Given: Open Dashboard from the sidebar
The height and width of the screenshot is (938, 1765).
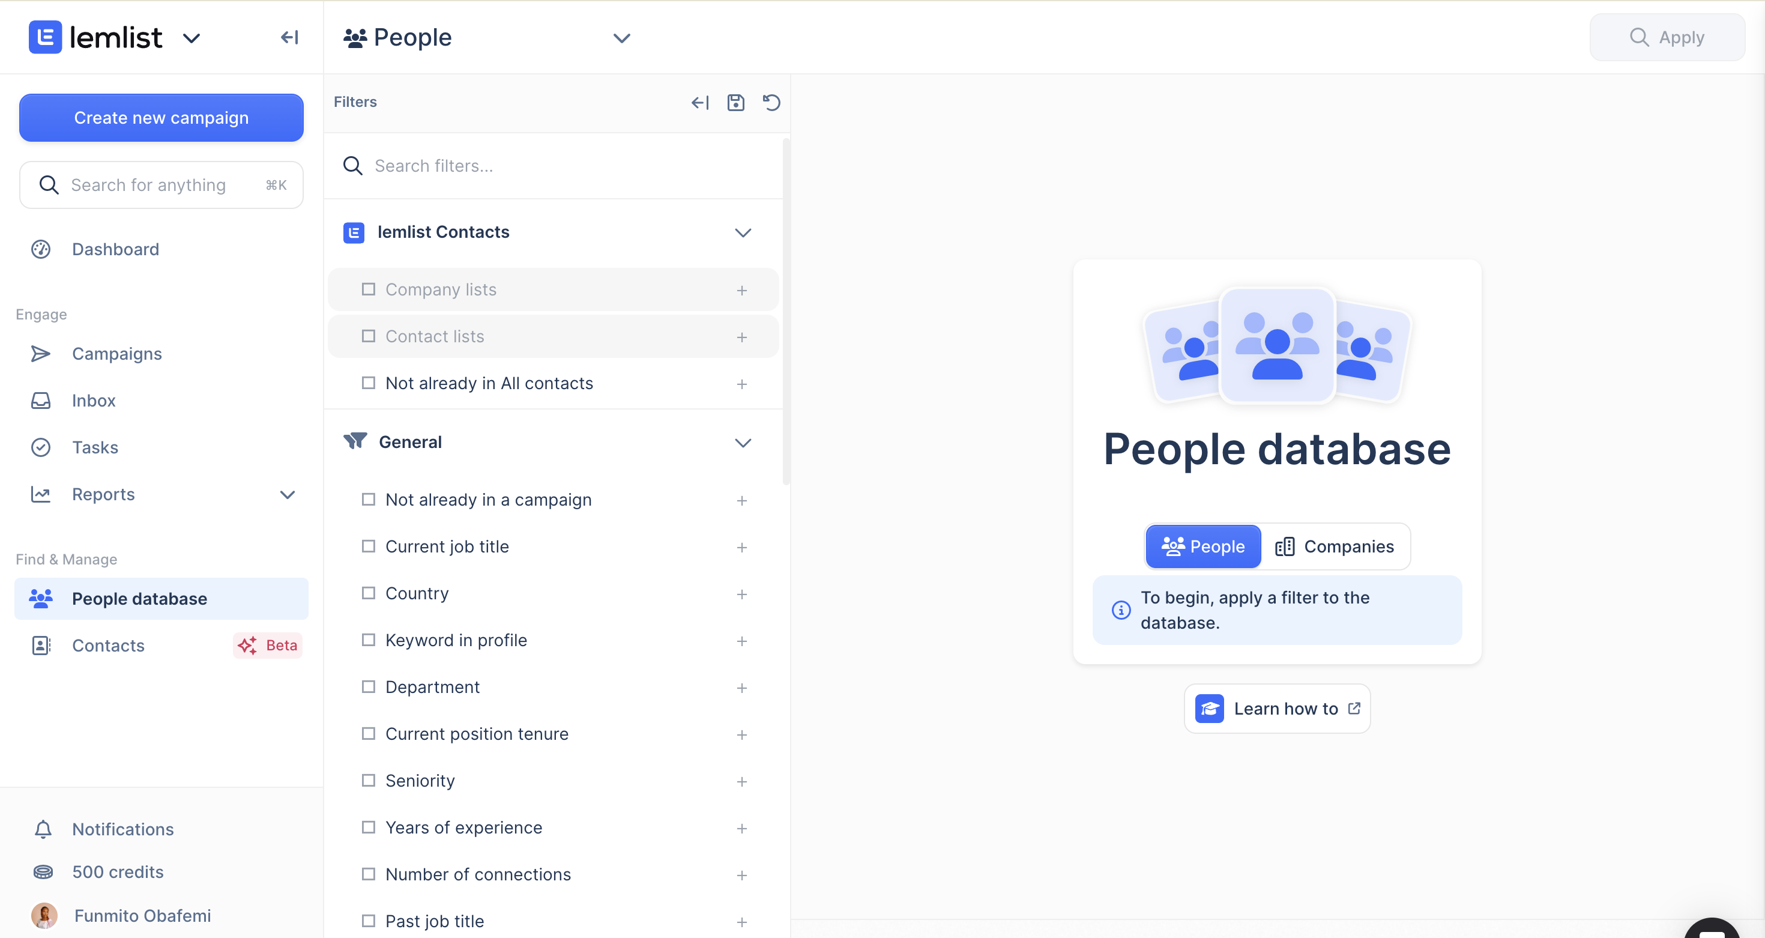Looking at the screenshot, I should [x=161, y=249].
